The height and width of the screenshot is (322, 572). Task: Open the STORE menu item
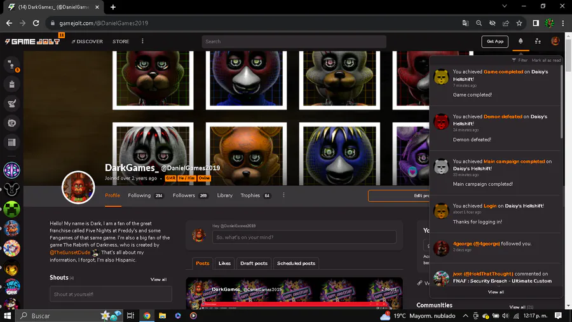coord(121,41)
